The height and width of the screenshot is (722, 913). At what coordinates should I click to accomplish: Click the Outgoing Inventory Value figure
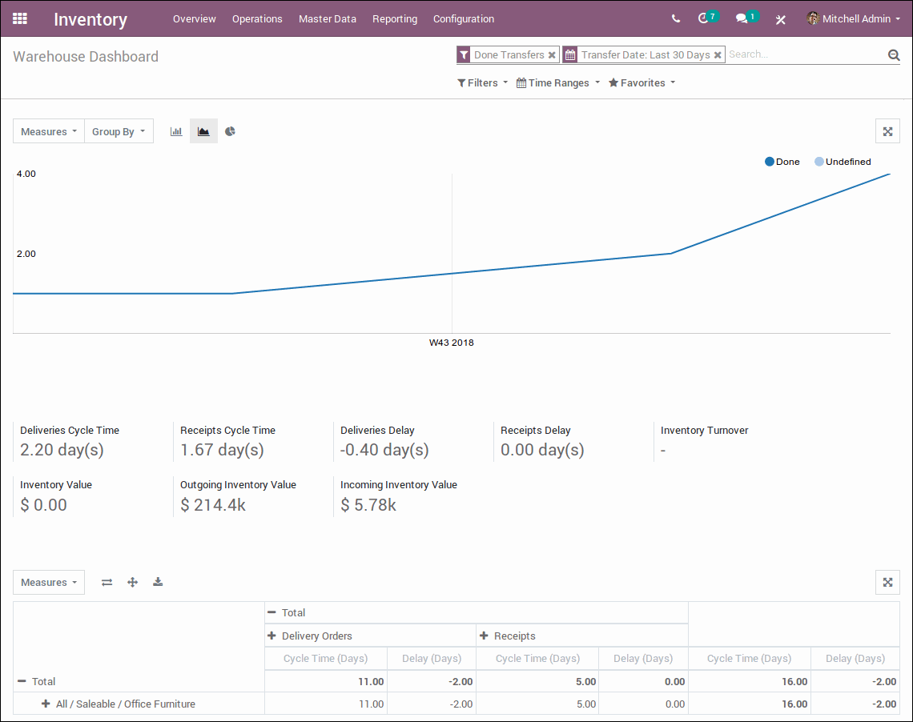213,504
